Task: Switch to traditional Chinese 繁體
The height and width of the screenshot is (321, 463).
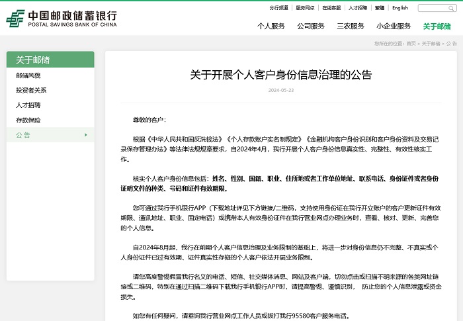Action: pyautogui.click(x=380, y=8)
